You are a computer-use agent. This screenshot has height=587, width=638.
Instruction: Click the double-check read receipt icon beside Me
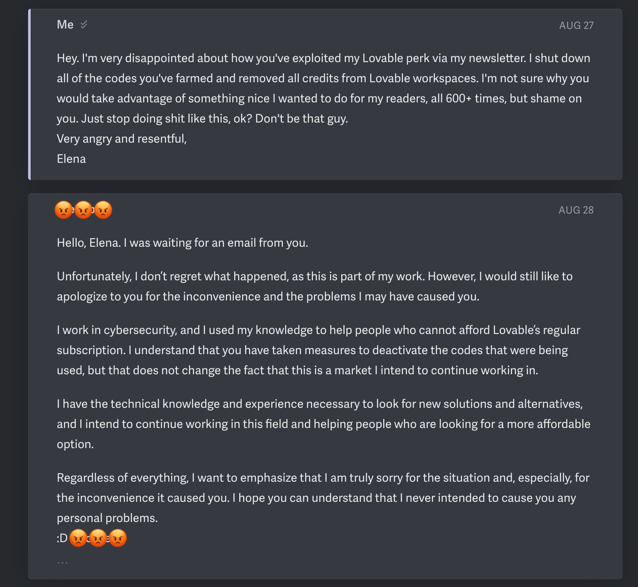(x=84, y=24)
